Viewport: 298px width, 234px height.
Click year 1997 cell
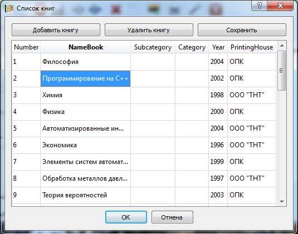[218, 178]
